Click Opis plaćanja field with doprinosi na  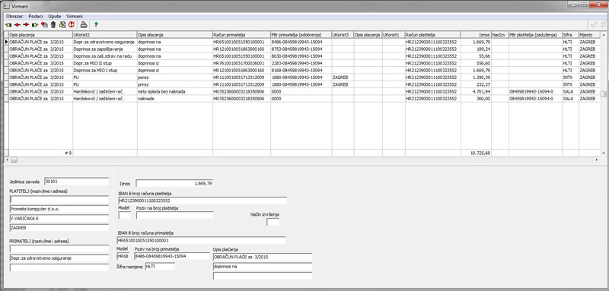point(262,267)
